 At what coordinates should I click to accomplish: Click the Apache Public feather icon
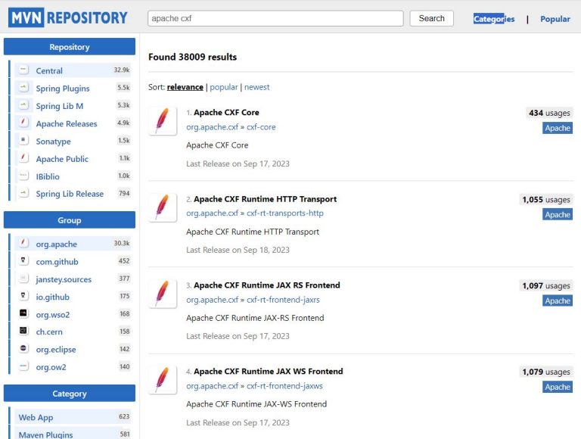[x=23, y=158]
